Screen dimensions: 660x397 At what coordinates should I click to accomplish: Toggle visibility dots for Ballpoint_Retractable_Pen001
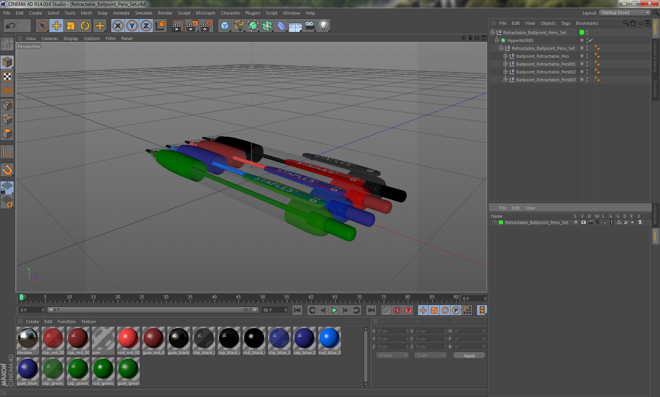click(x=587, y=64)
